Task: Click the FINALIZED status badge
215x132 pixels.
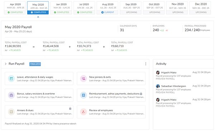Action: (x=35, y=64)
